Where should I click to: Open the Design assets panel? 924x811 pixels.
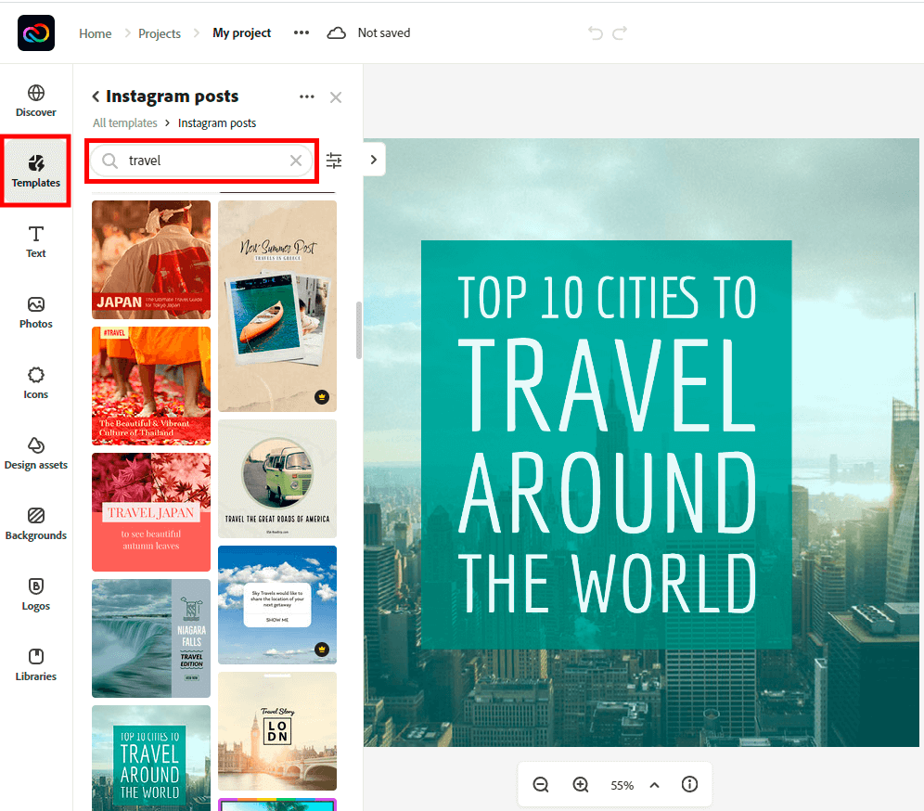(x=36, y=453)
